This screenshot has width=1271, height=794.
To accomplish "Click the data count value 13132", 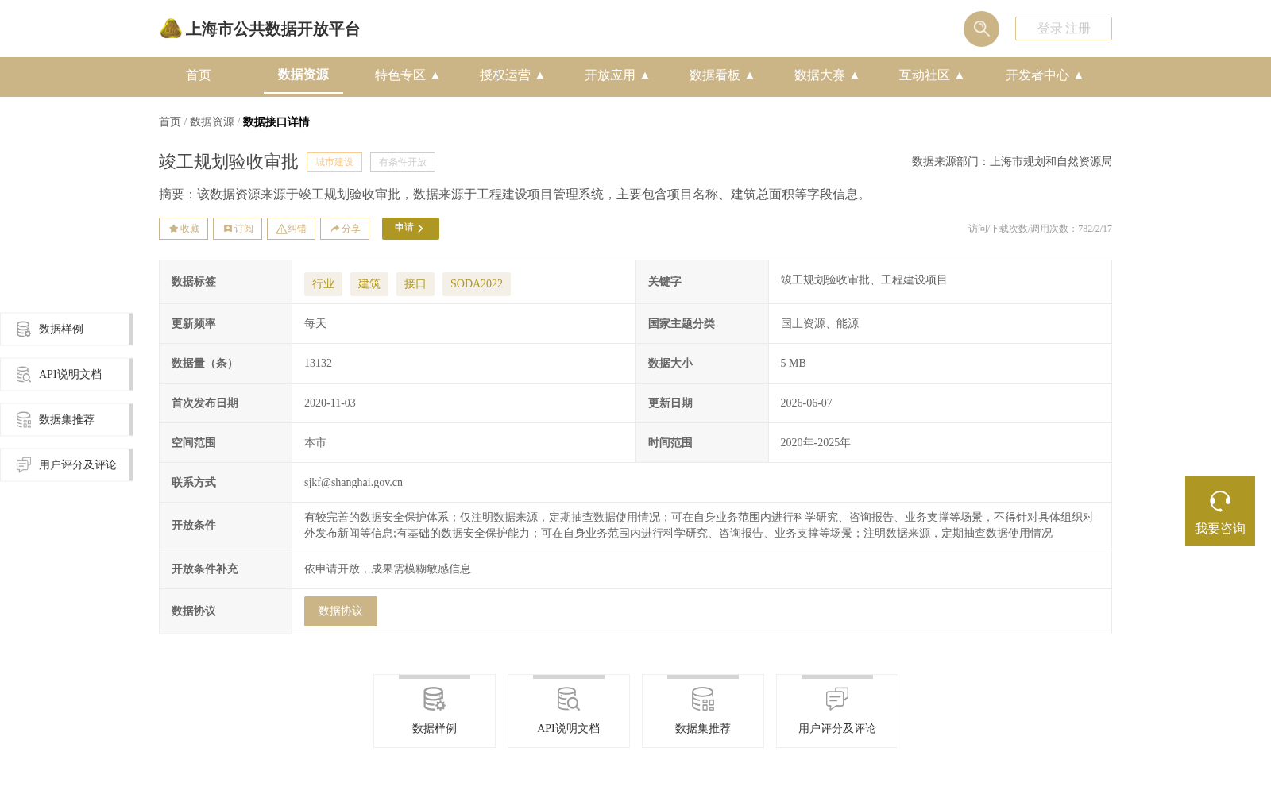I will pyautogui.click(x=319, y=364).
